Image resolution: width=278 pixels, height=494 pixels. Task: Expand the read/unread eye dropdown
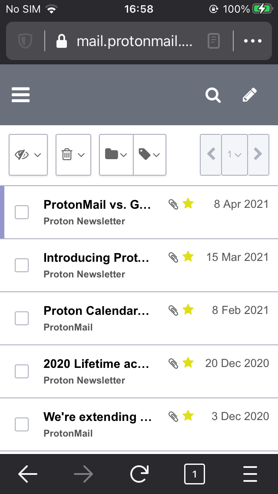click(36, 155)
